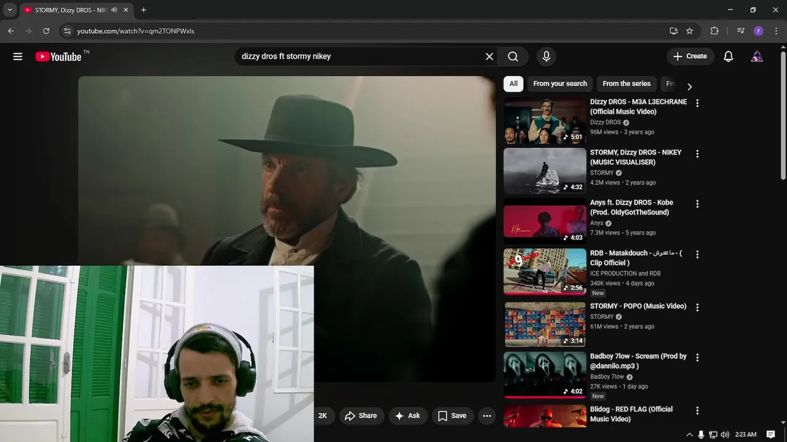The image size is (787, 442).
Task: Open RDB - Matakdouch video title
Action: (x=636, y=258)
